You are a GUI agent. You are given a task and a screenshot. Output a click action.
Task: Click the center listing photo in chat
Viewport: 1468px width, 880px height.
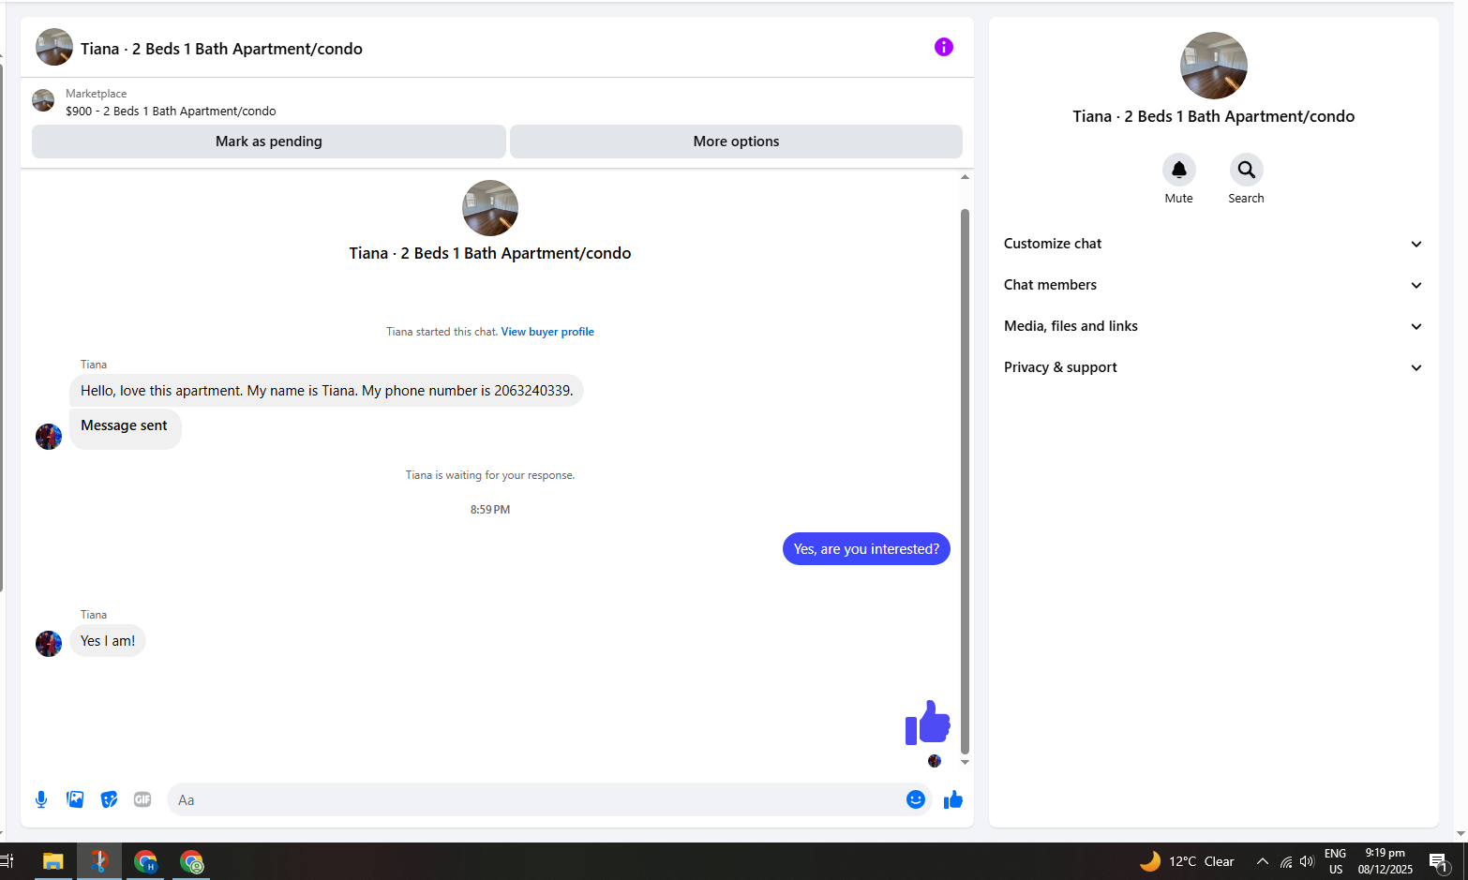coord(490,208)
